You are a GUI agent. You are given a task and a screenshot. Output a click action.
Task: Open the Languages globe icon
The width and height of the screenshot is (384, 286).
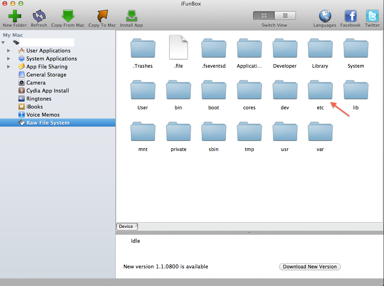[x=325, y=16]
